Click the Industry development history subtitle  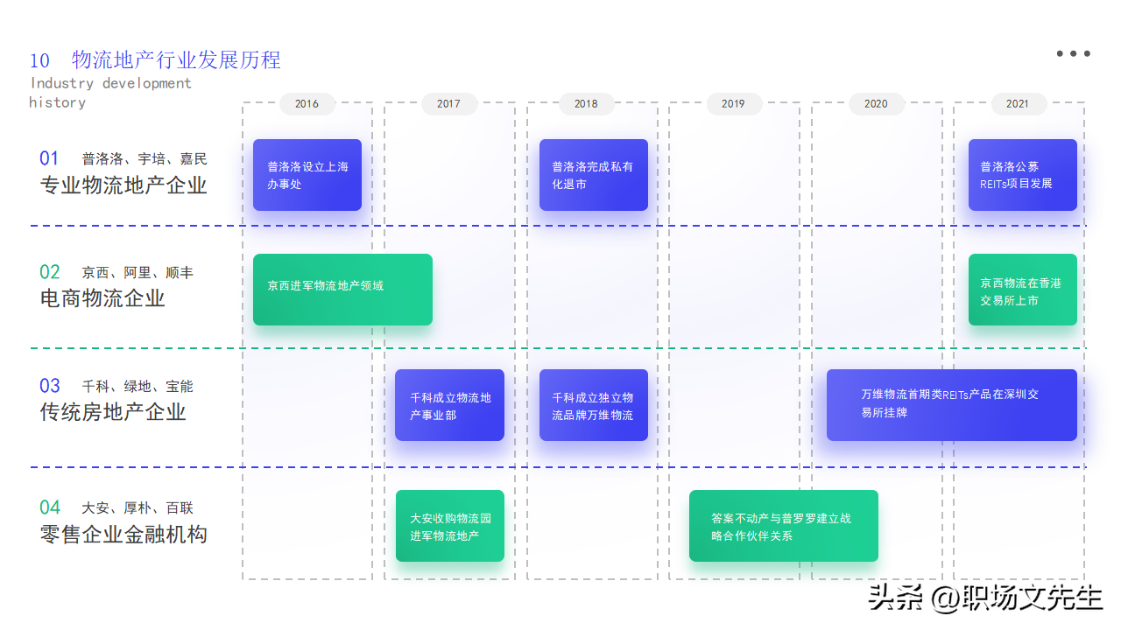[x=110, y=93]
